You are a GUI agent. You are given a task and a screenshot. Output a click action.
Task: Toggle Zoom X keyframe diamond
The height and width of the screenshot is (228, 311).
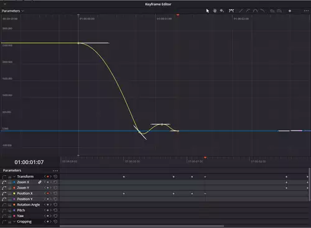click(47, 182)
